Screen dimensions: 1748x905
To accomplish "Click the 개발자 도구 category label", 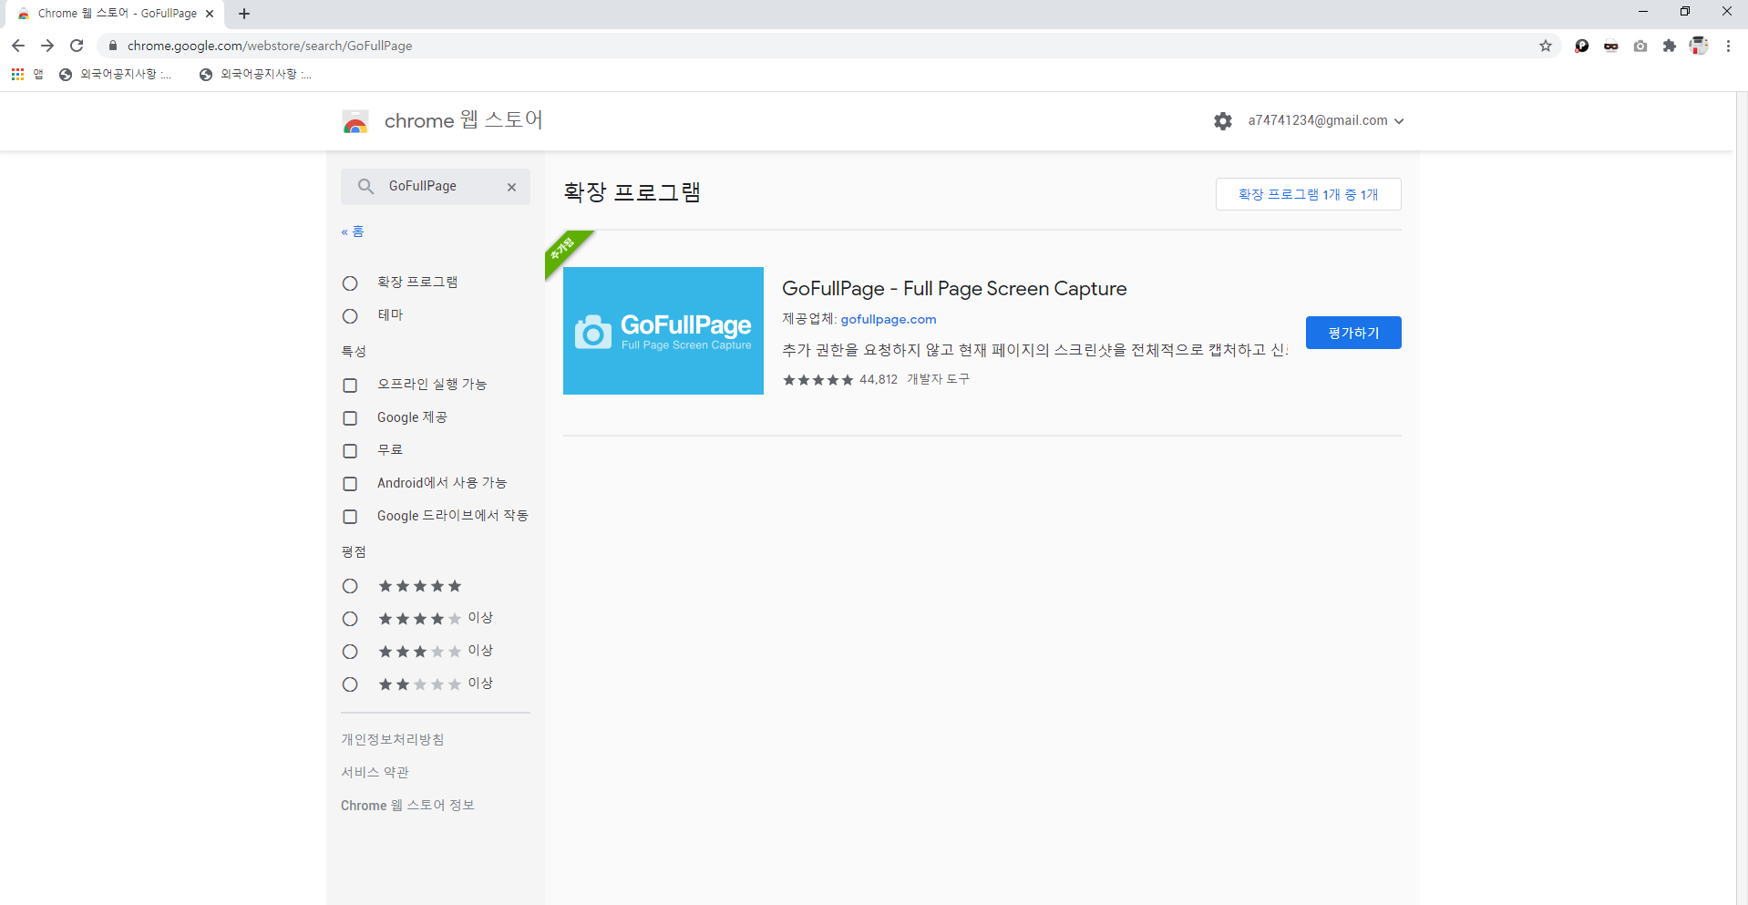I will coord(938,379).
